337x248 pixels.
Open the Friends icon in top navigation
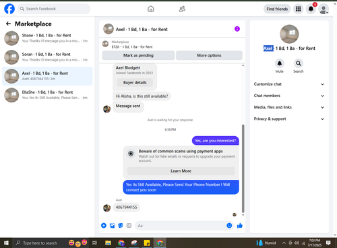(x=182, y=9)
